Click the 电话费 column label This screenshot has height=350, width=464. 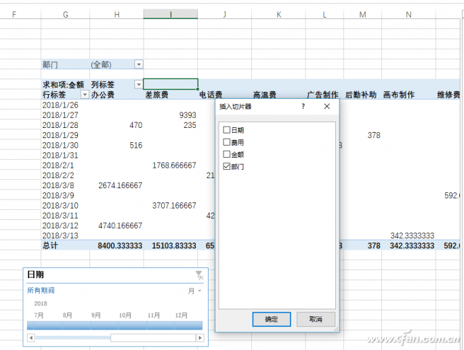point(211,95)
